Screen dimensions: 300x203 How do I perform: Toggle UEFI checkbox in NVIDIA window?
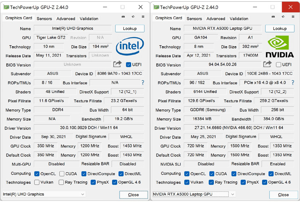(279, 65)
